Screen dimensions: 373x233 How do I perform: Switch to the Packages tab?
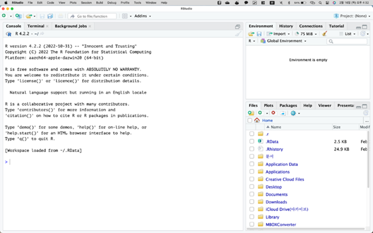point(288,105)
